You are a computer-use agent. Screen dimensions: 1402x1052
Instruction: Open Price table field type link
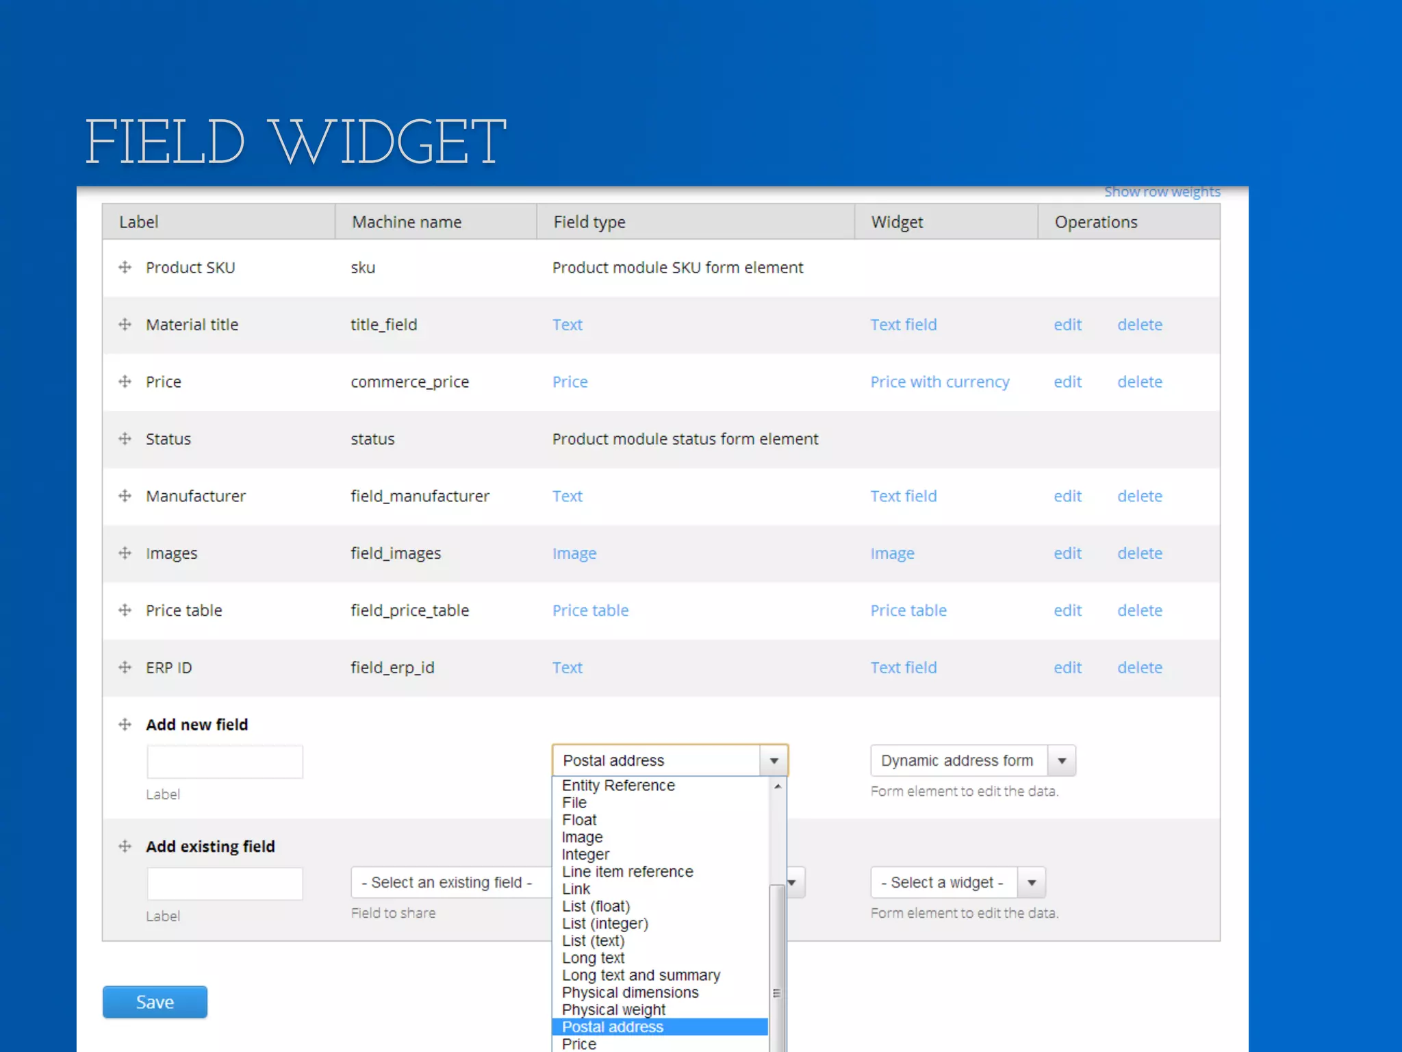(x=590, y=610)
